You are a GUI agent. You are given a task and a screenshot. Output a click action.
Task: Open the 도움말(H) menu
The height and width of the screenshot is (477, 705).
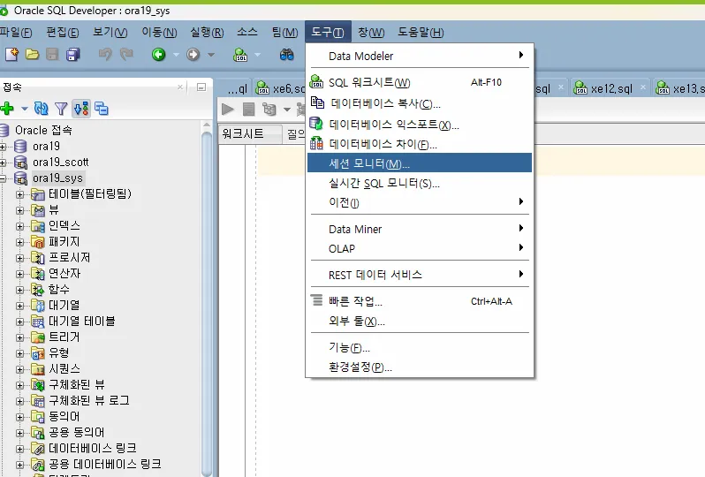pos(421,33)
